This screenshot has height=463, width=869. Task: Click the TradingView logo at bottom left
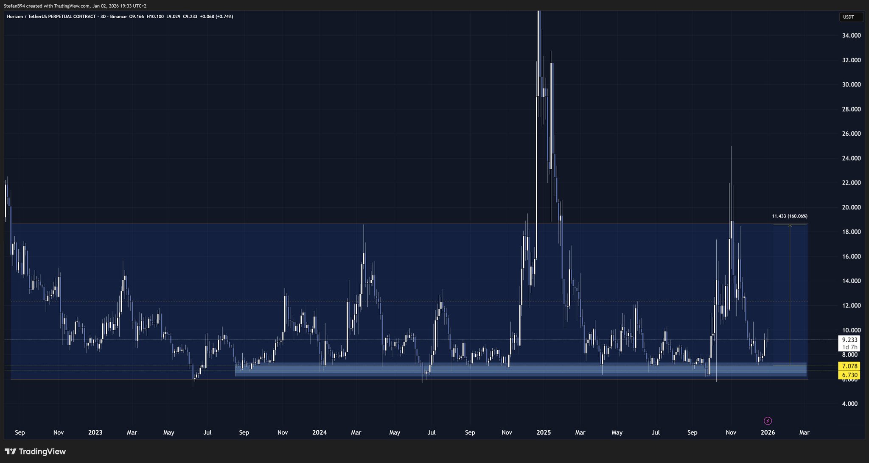pos(35,452)
